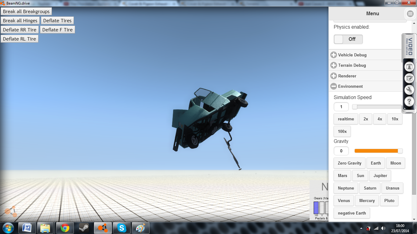Set simulation speed to 4x
Screen dimensions: 417x234
coord(380,119)
